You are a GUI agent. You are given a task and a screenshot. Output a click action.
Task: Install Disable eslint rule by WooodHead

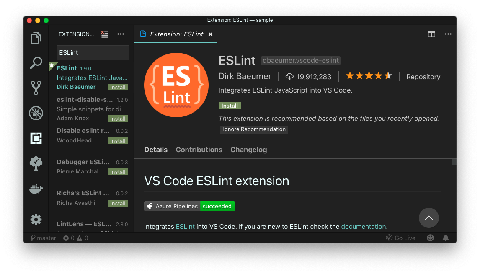click(118, 141)
